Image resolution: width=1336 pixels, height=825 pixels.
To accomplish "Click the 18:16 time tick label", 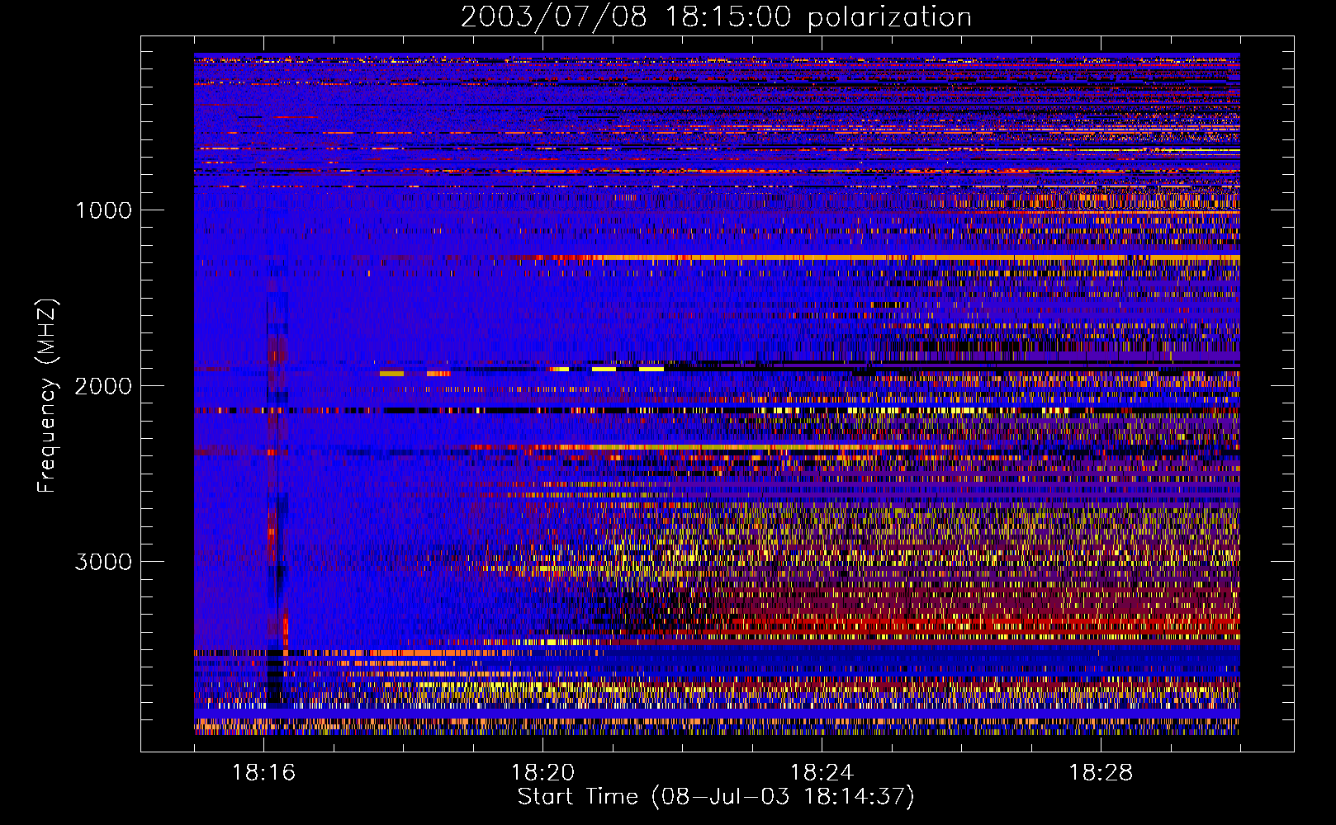I will (x=264, y=773).
